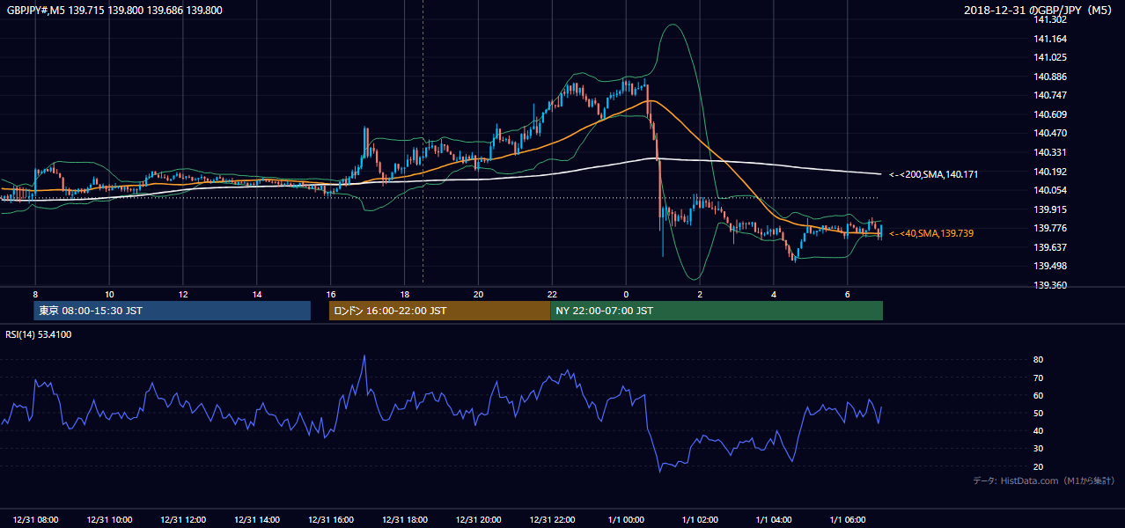Click RSI axis level 50

[x=1039, y=413]
